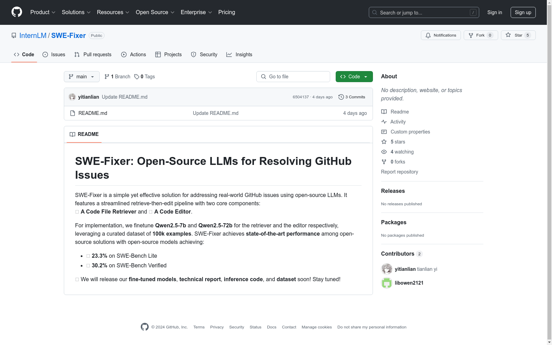The width and height of the screenshot is (552, 345).
Task: Click the commit history clock icon
Action: coord(341,97)
